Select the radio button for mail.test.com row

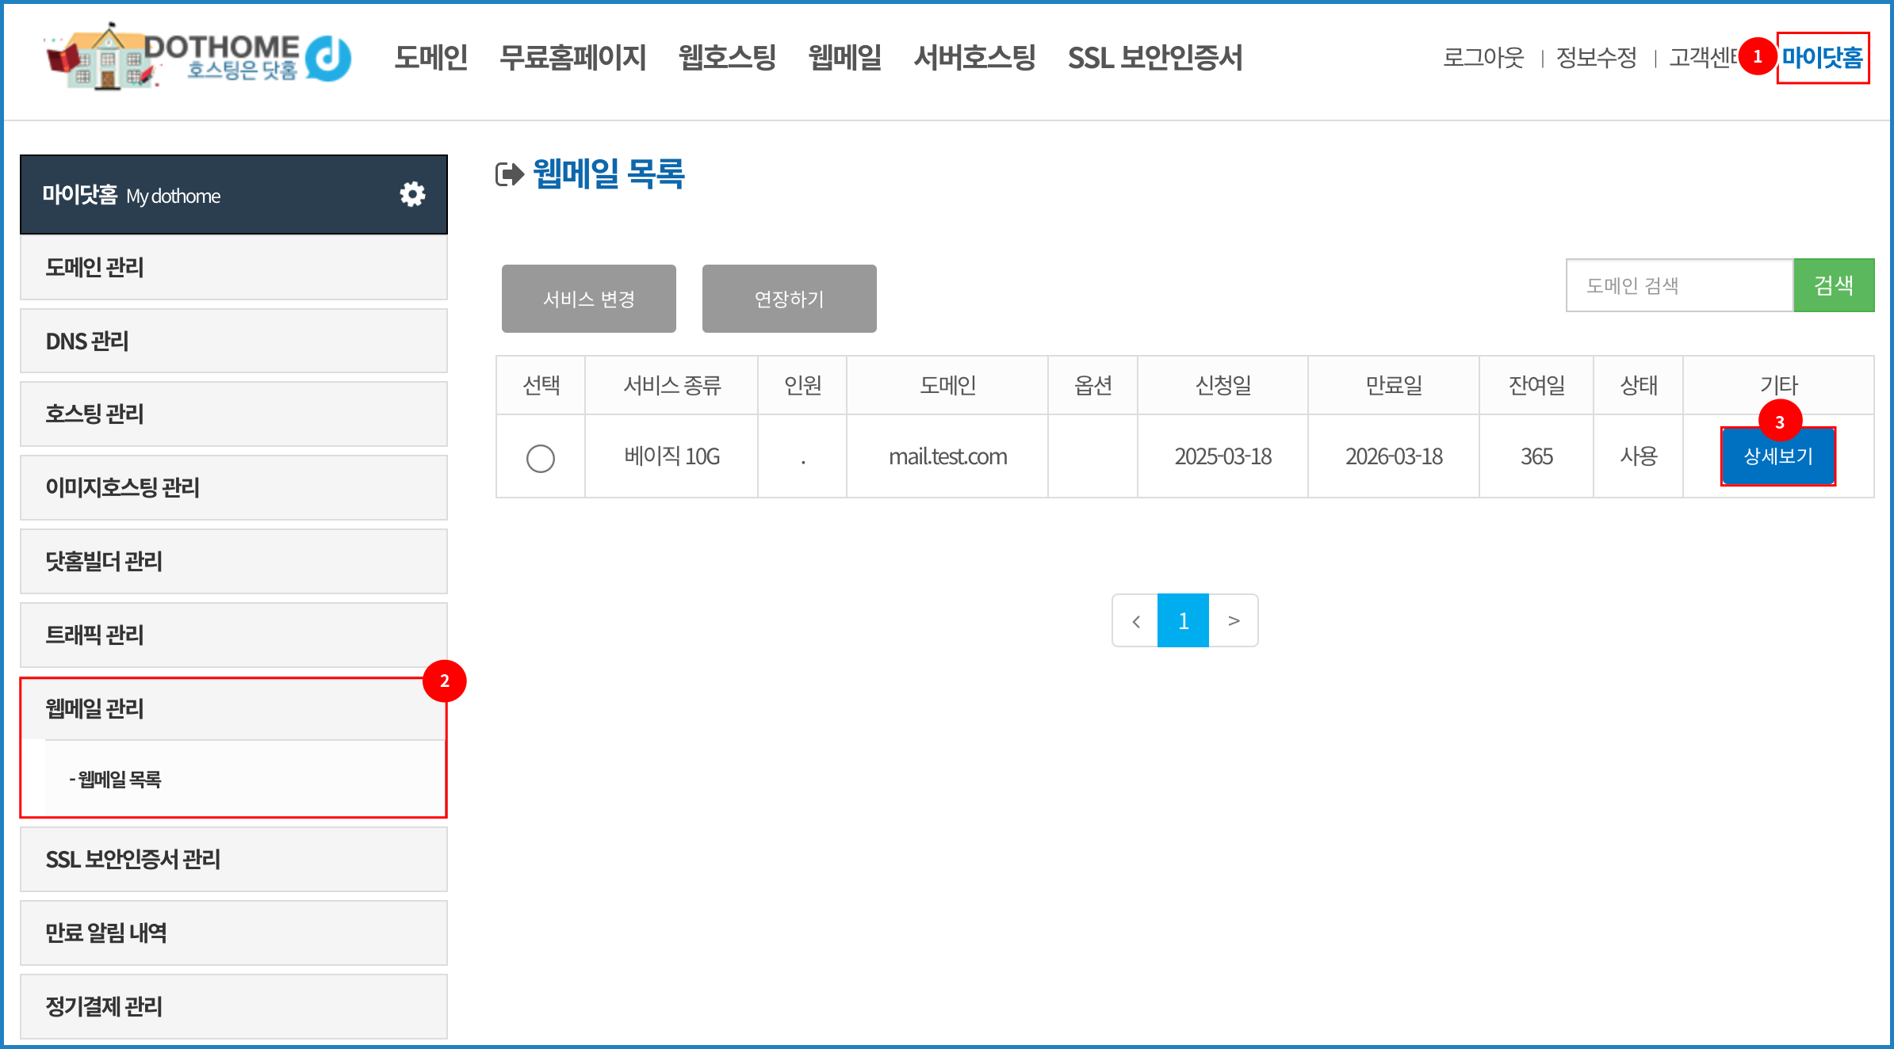(541, 458)
